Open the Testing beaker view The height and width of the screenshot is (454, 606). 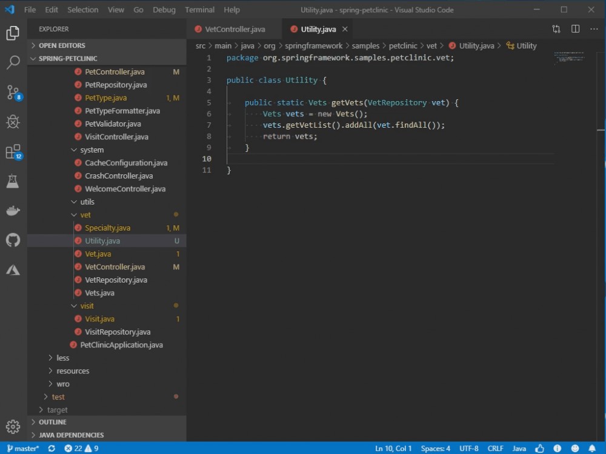coord(13,180)
